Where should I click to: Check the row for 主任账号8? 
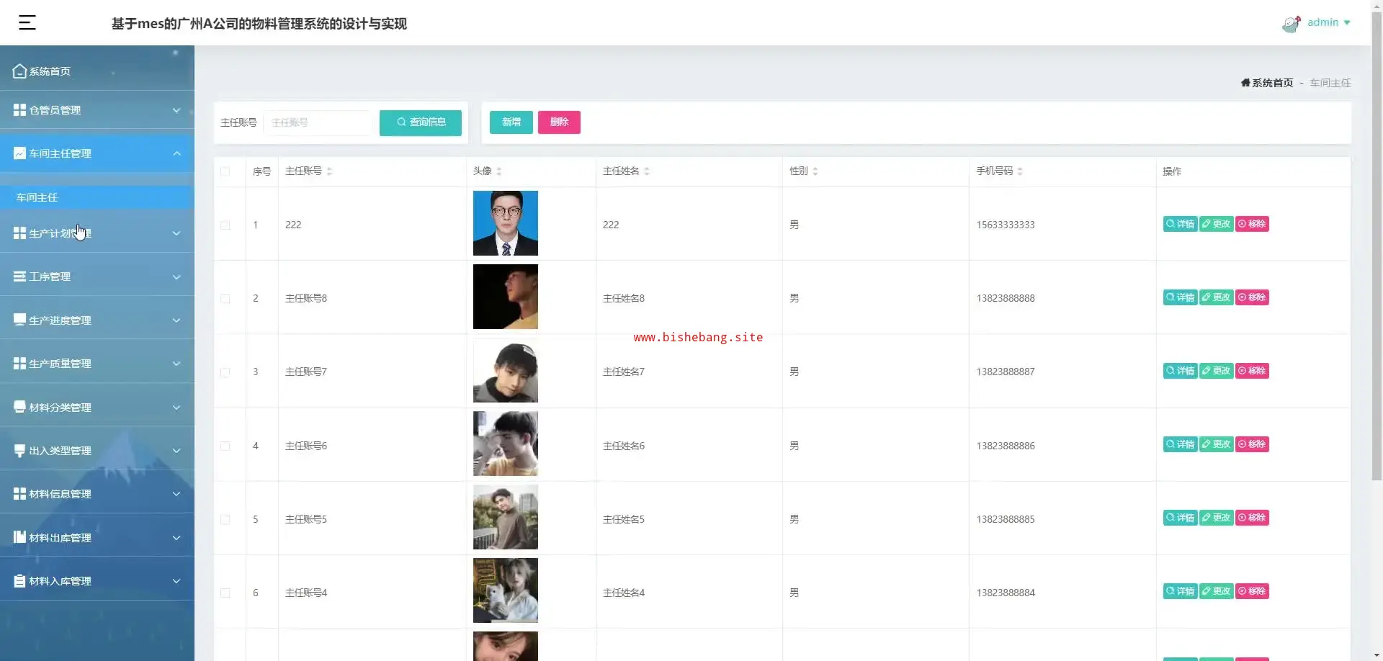coord(225,299)
